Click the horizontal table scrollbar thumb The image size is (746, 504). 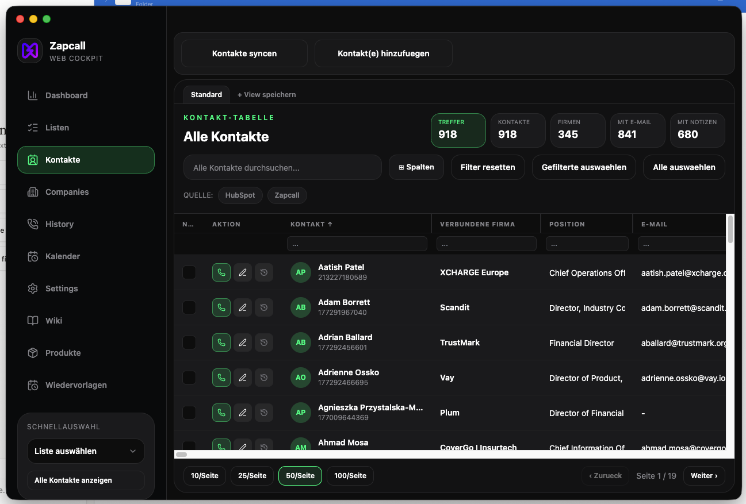coord(181,455)
